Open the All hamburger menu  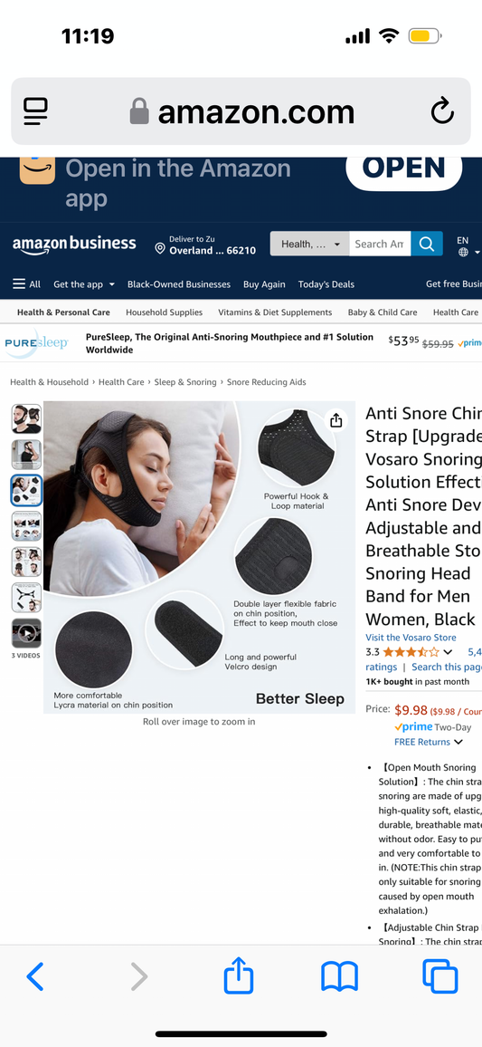pyautogui.click(x=26, y=283)
